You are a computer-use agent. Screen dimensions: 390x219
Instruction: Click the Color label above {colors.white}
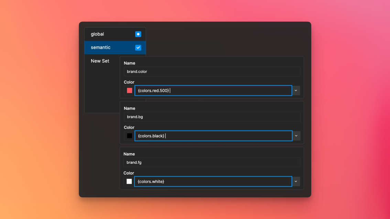129,173
